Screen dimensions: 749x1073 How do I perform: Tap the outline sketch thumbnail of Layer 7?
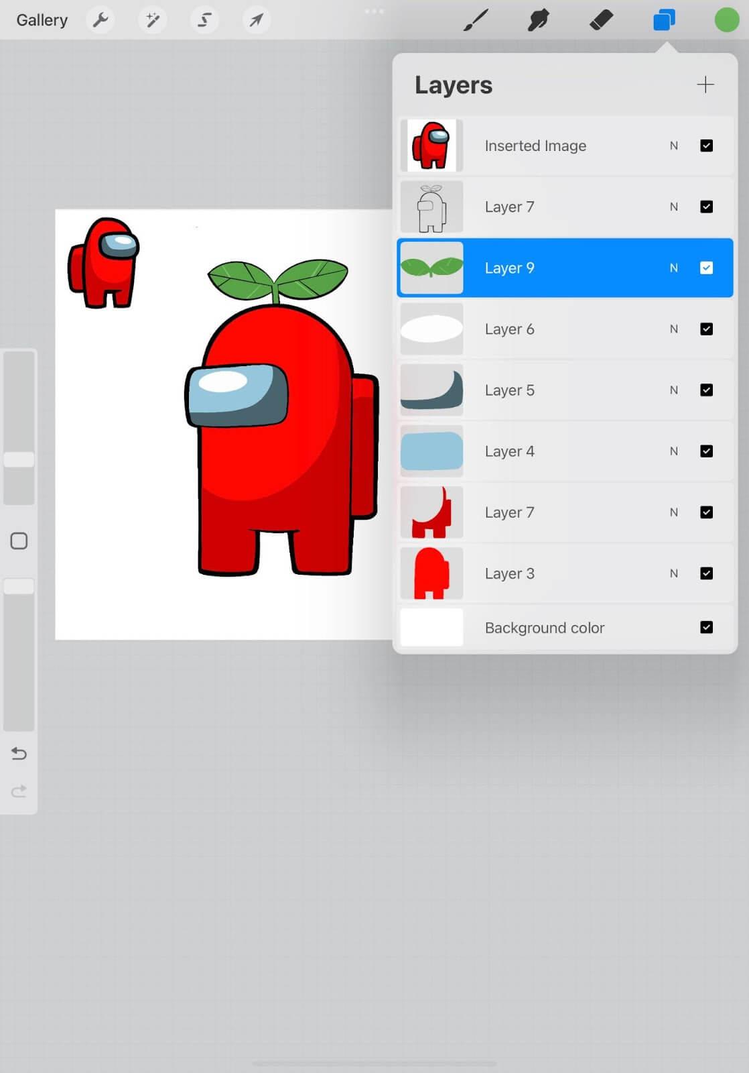[x=431, y=207]
